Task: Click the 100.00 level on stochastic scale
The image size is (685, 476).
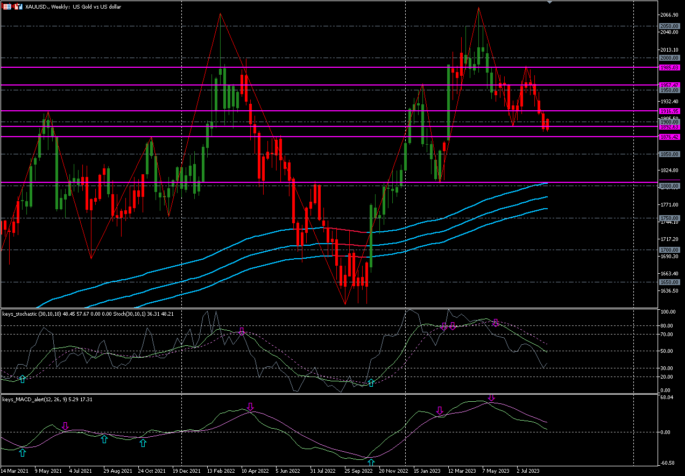Action: [x=668, y=312]
